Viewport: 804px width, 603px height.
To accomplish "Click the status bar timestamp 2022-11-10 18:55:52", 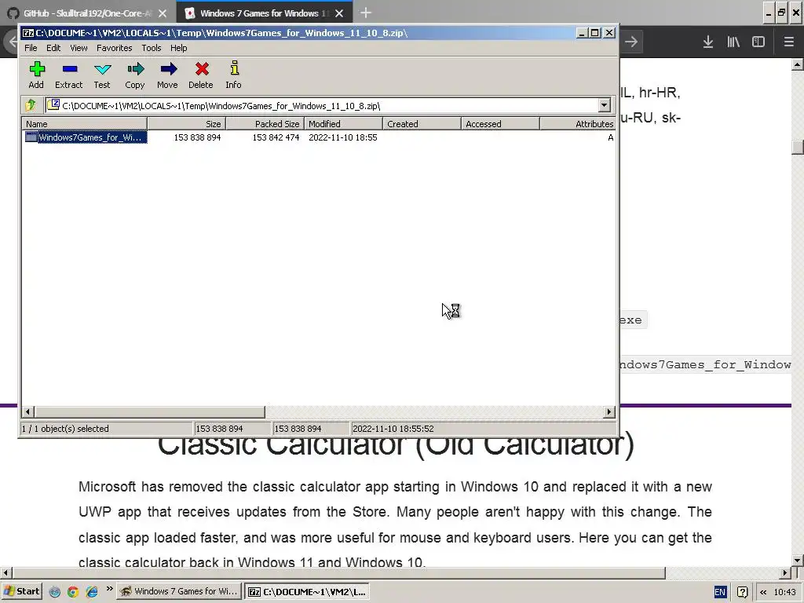I will [393, 428].
